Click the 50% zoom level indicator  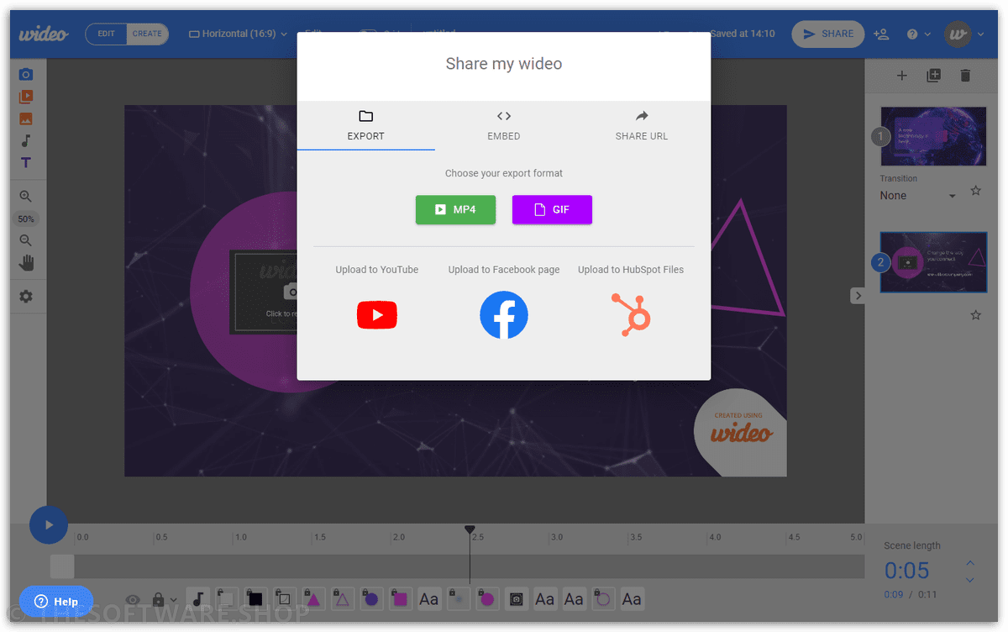click(x=26, y=219)
